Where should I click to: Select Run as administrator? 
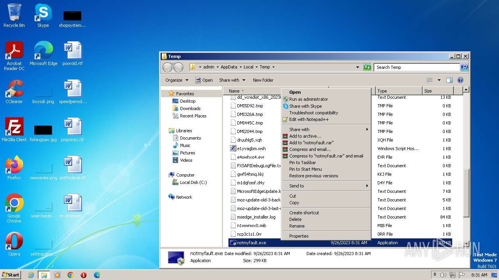(x=326, y=99)
